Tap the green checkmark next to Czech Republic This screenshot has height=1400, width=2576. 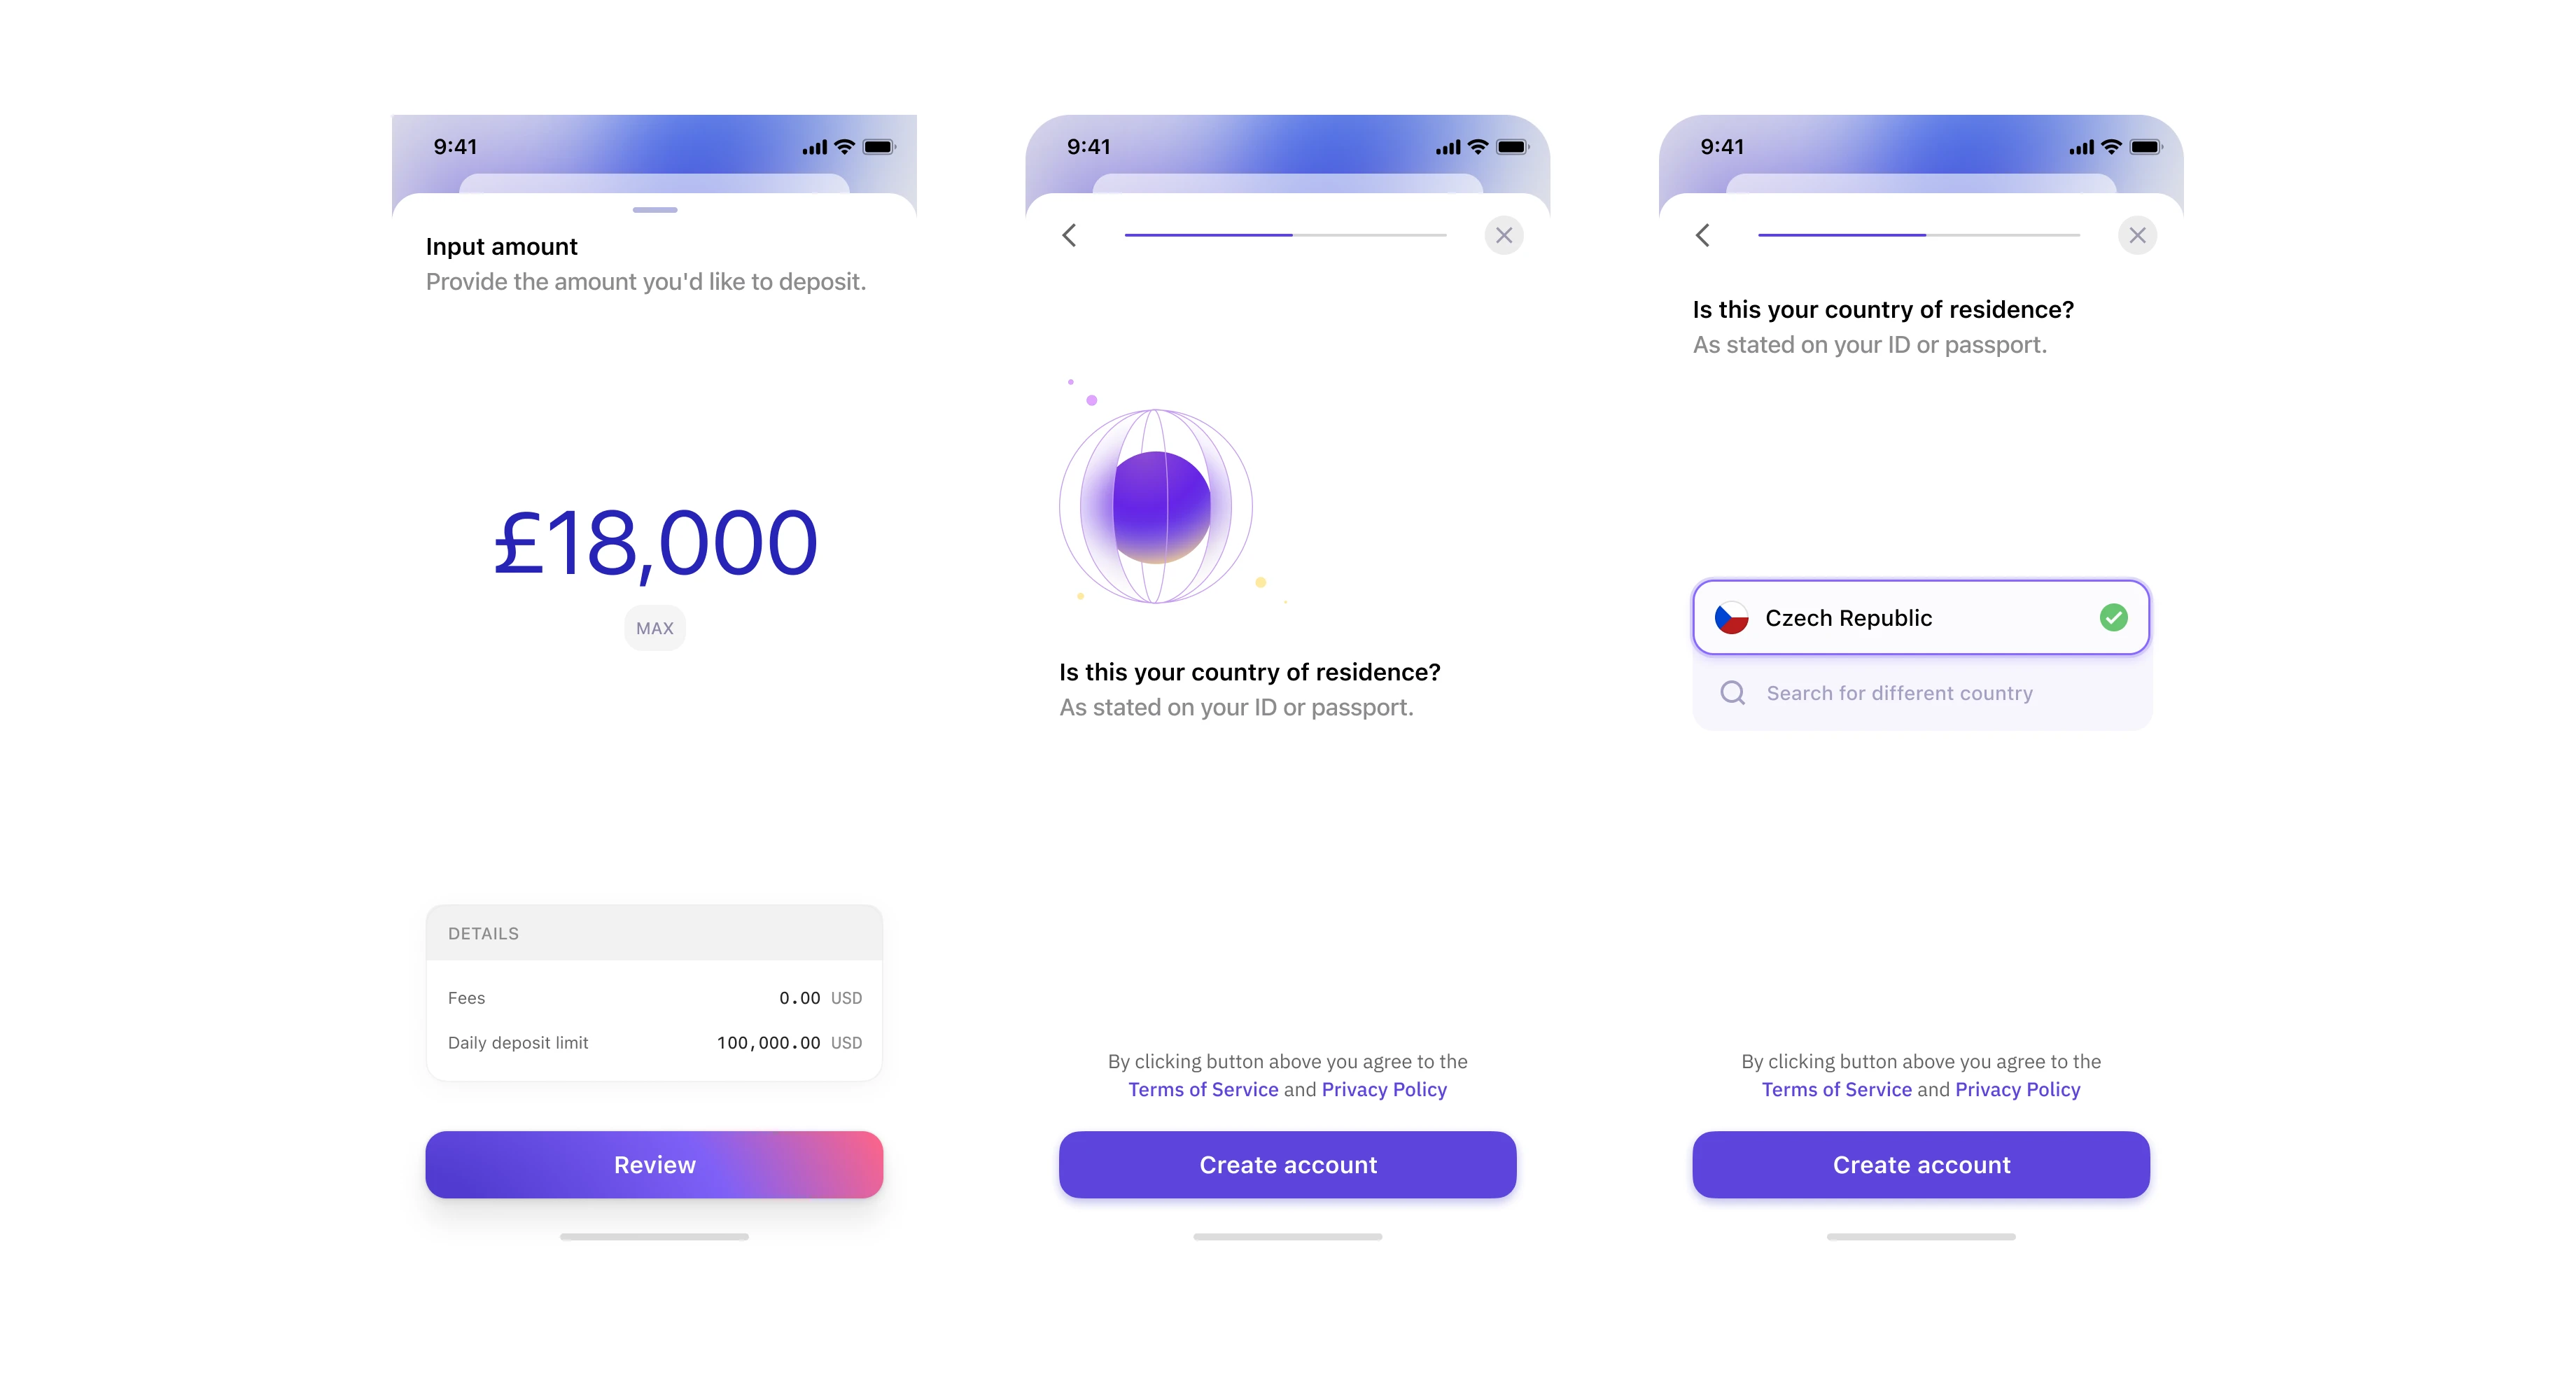coord(2113,617)
